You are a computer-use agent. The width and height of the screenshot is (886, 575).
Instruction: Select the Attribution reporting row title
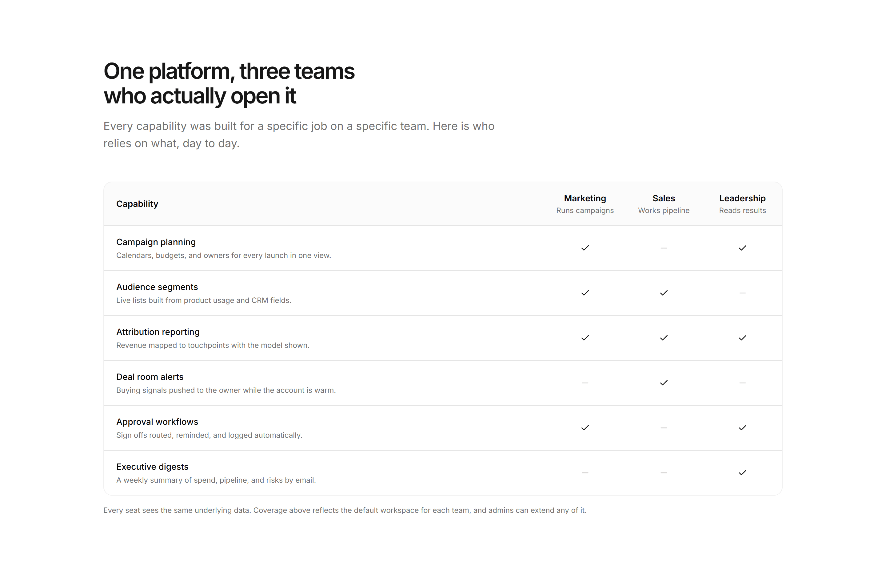point(158,332)
